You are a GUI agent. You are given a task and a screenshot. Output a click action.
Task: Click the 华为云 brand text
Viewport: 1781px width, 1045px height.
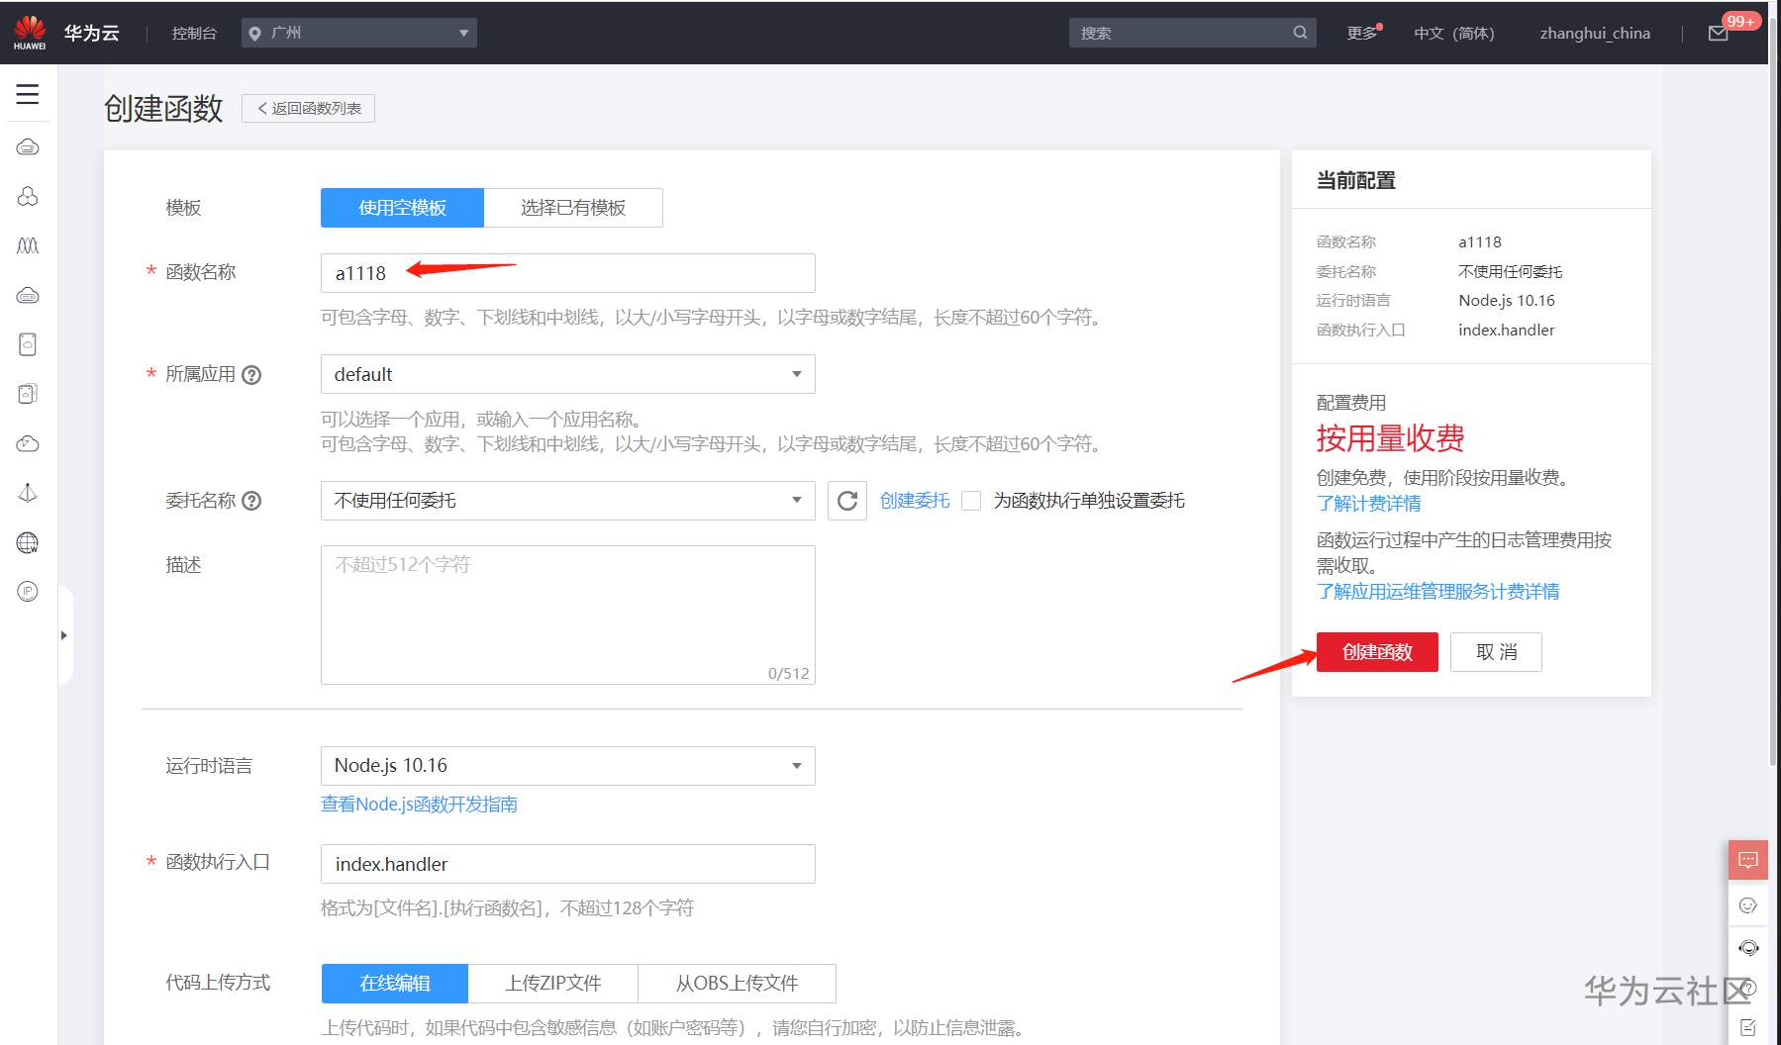(91, 33)
